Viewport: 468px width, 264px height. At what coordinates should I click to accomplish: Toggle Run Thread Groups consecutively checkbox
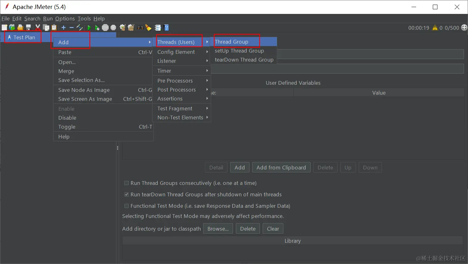coord(127,183)
